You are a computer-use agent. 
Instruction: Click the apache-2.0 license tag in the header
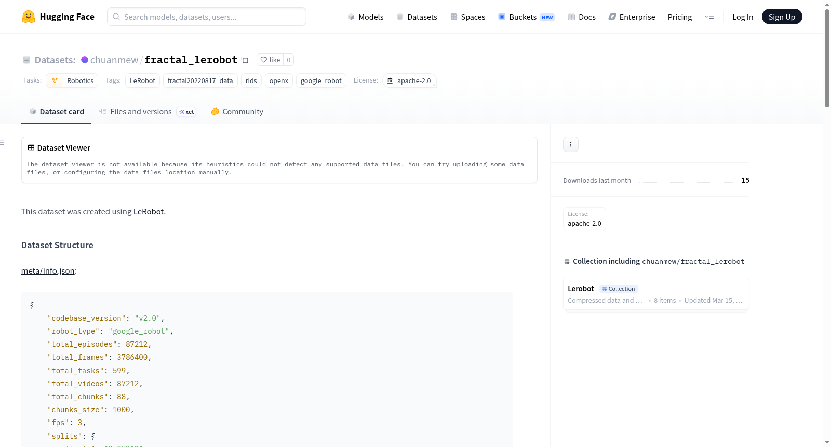tap(409, 80)
